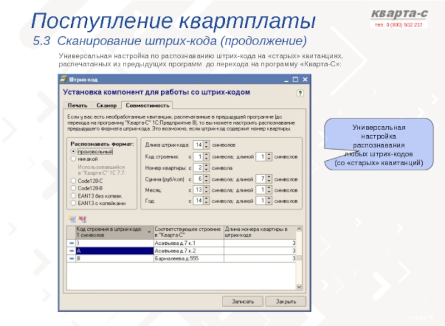Image resolution: width=445 pixels, height=326 pixels.
Task: Select EAN13 без копеек radio button
Action: (73, 196)
